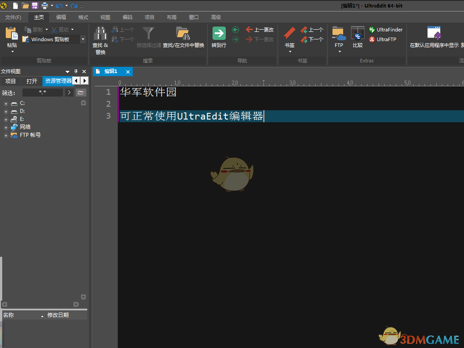Image resolution: width=464 pixels, height=348 pixels.
Task: Select the 查找 & 替换 tool
Action: pyautogui.click(x=100, y=40)
